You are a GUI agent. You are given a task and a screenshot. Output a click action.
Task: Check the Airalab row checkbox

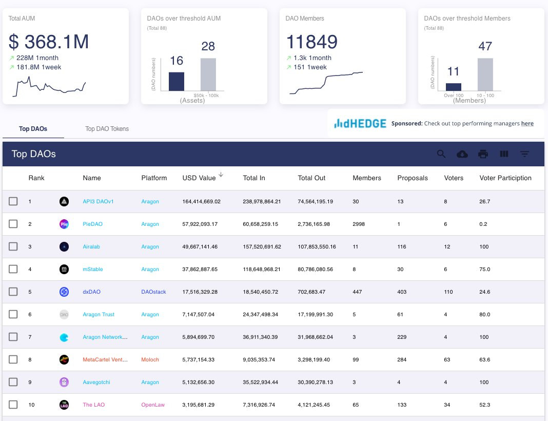(13, 246)
